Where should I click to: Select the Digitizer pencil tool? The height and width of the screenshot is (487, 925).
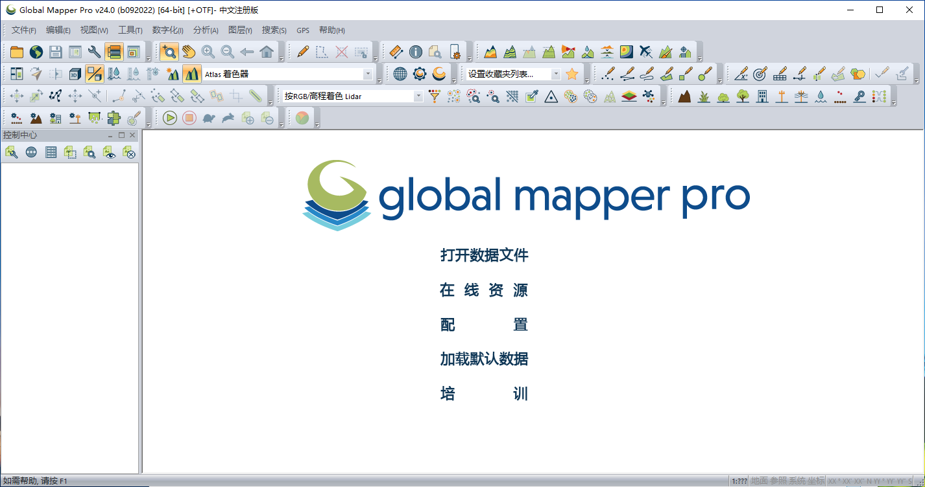[302, 52]
